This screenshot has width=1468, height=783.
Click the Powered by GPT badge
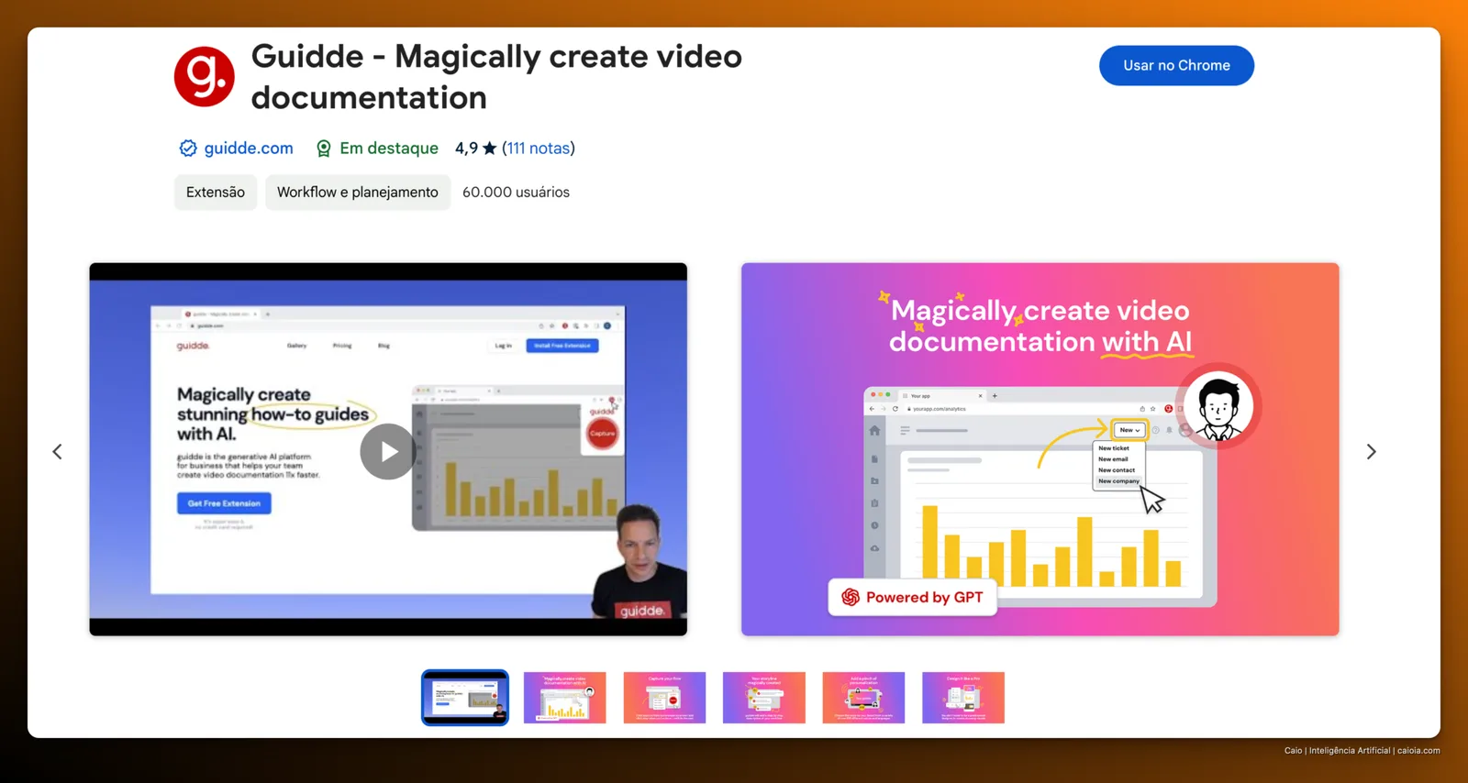coord(912,597)
